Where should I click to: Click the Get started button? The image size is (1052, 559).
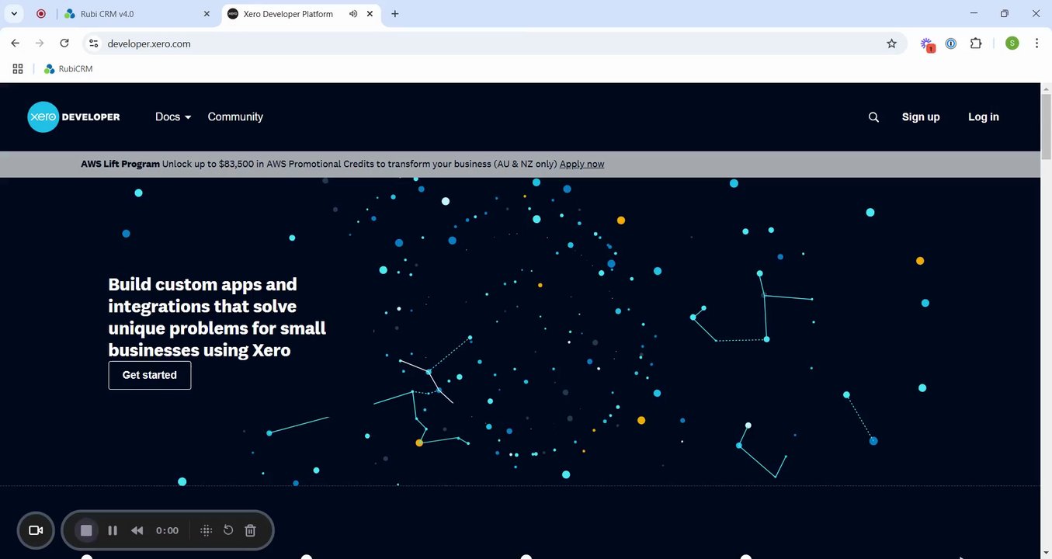coord(150,375)
